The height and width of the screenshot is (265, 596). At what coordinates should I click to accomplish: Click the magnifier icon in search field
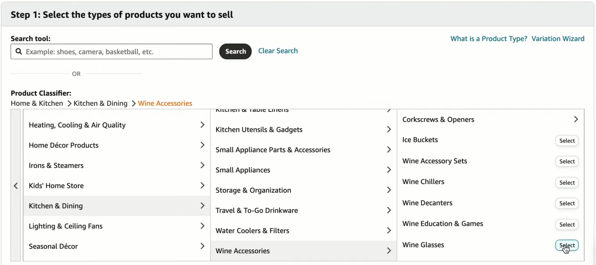click(19, 51)
